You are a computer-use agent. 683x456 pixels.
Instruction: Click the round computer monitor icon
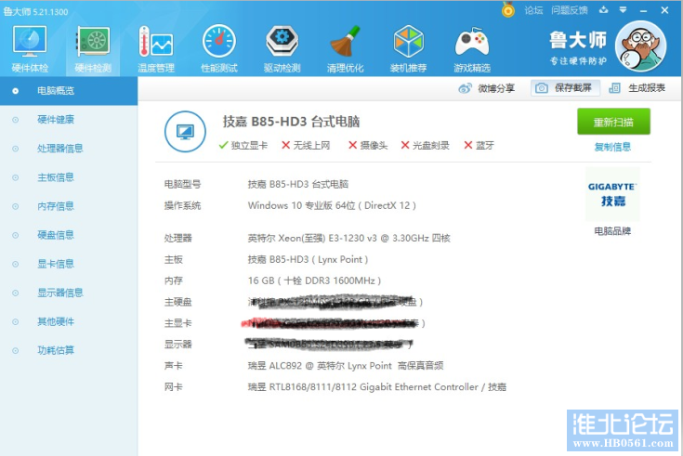[185, 132]
